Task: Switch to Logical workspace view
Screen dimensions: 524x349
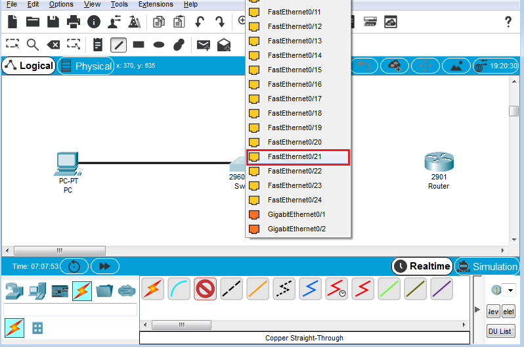Action: 28,66
